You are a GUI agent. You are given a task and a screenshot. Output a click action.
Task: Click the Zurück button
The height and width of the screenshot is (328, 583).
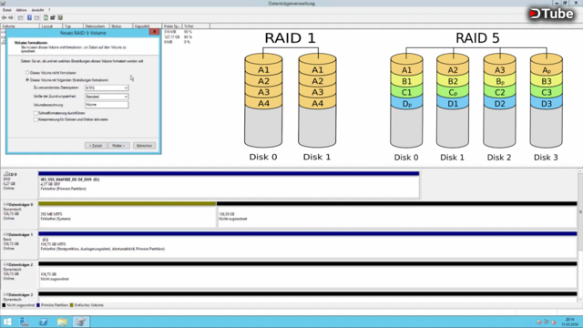pyautogui.click(x=96, y=146)
